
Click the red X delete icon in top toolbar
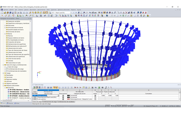[126, 13]
